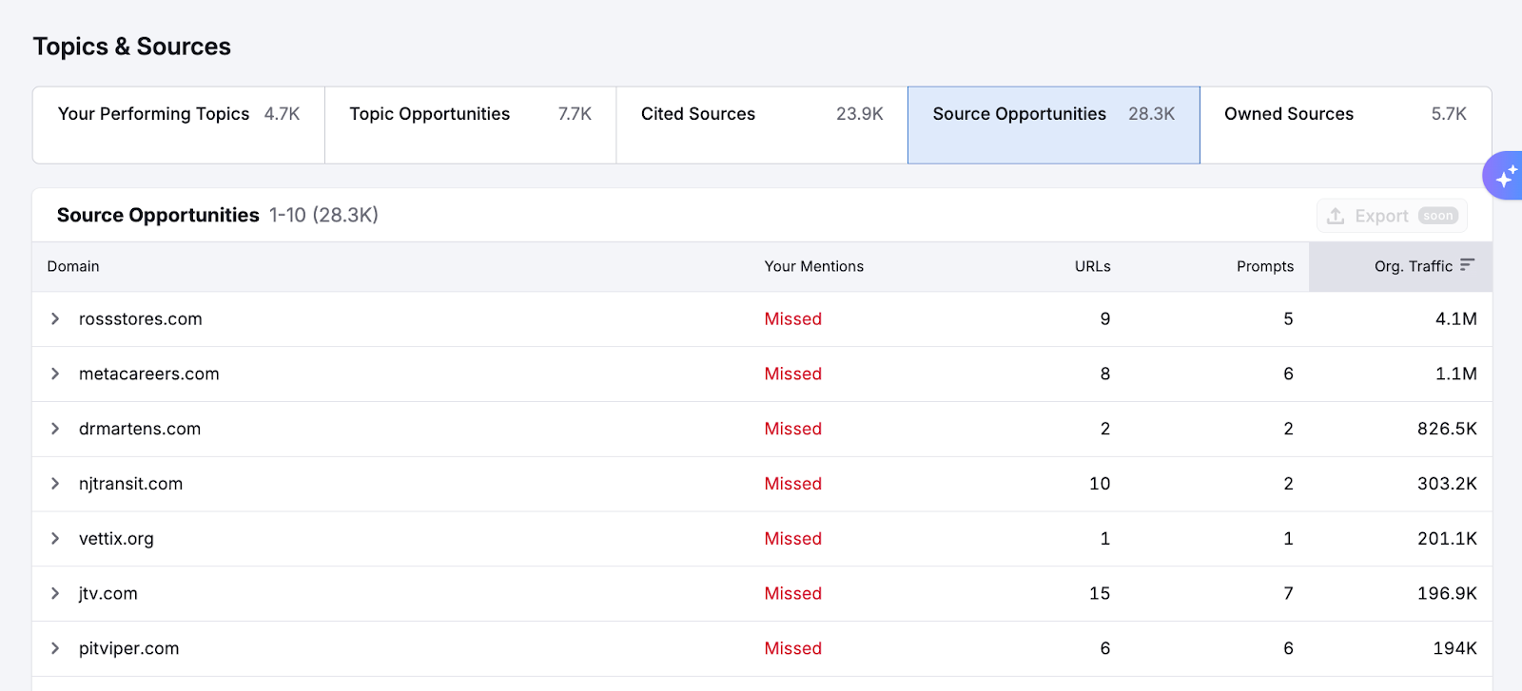Sort by the URLs column header
Image resolution: width=1522 pixels, height=691 pixels.
pyautogui.click(x=1092, y=267)
